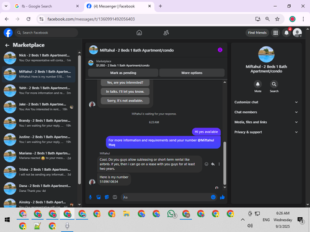Open WhatsApp from the taskbar
This screenshot has height=232, width=310.
(x=171, y=214)
